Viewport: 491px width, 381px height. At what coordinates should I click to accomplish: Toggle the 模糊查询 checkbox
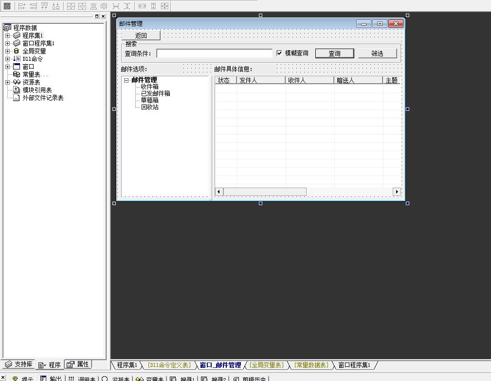(x=279, y=53)
